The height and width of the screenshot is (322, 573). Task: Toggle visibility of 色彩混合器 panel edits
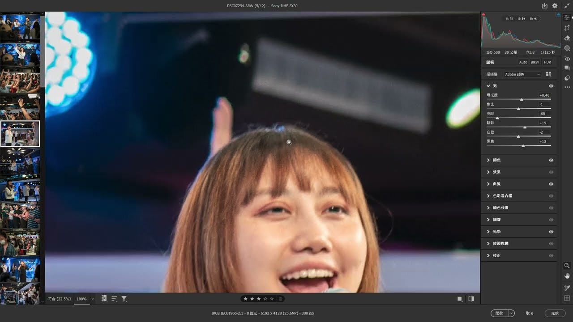(551, 196)
